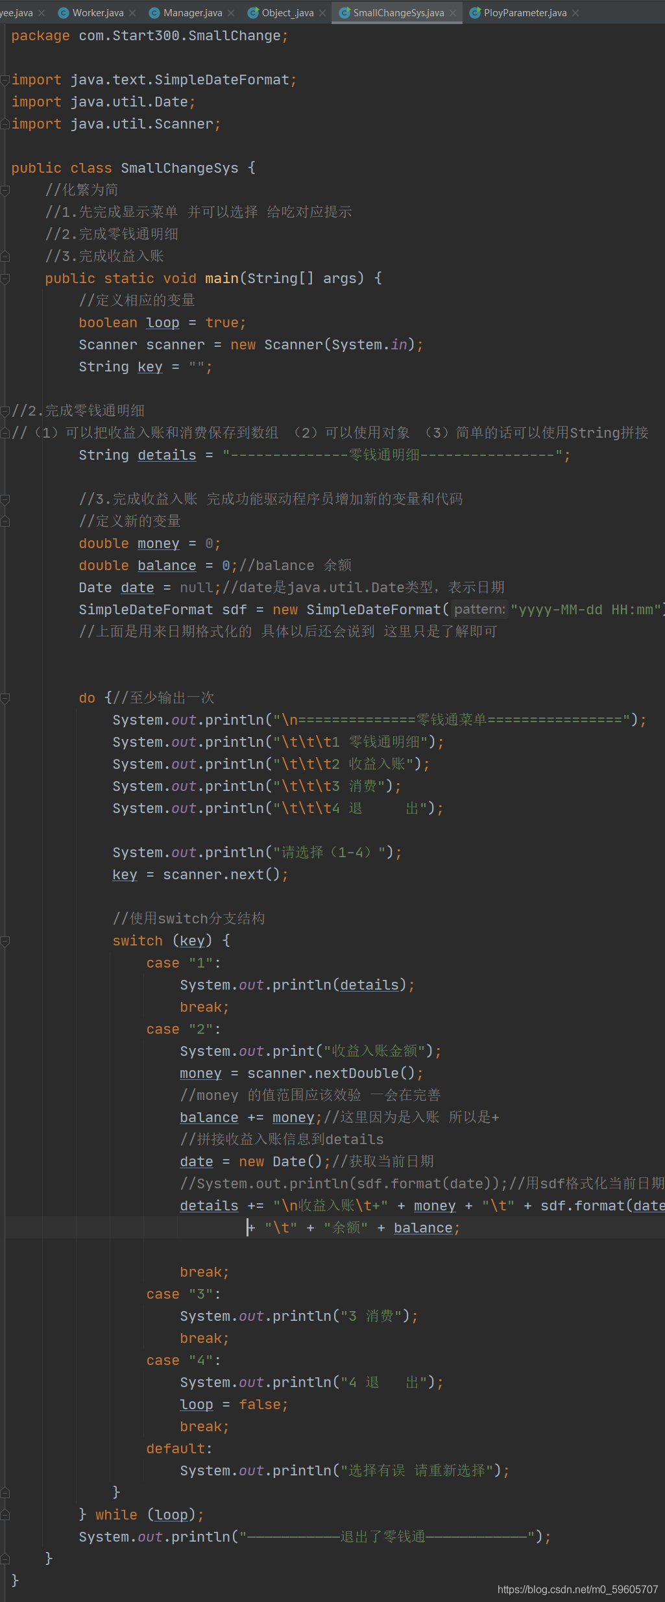
Task: Collapse the do-while loop fold marker
Action: click(x=5, y=698)
